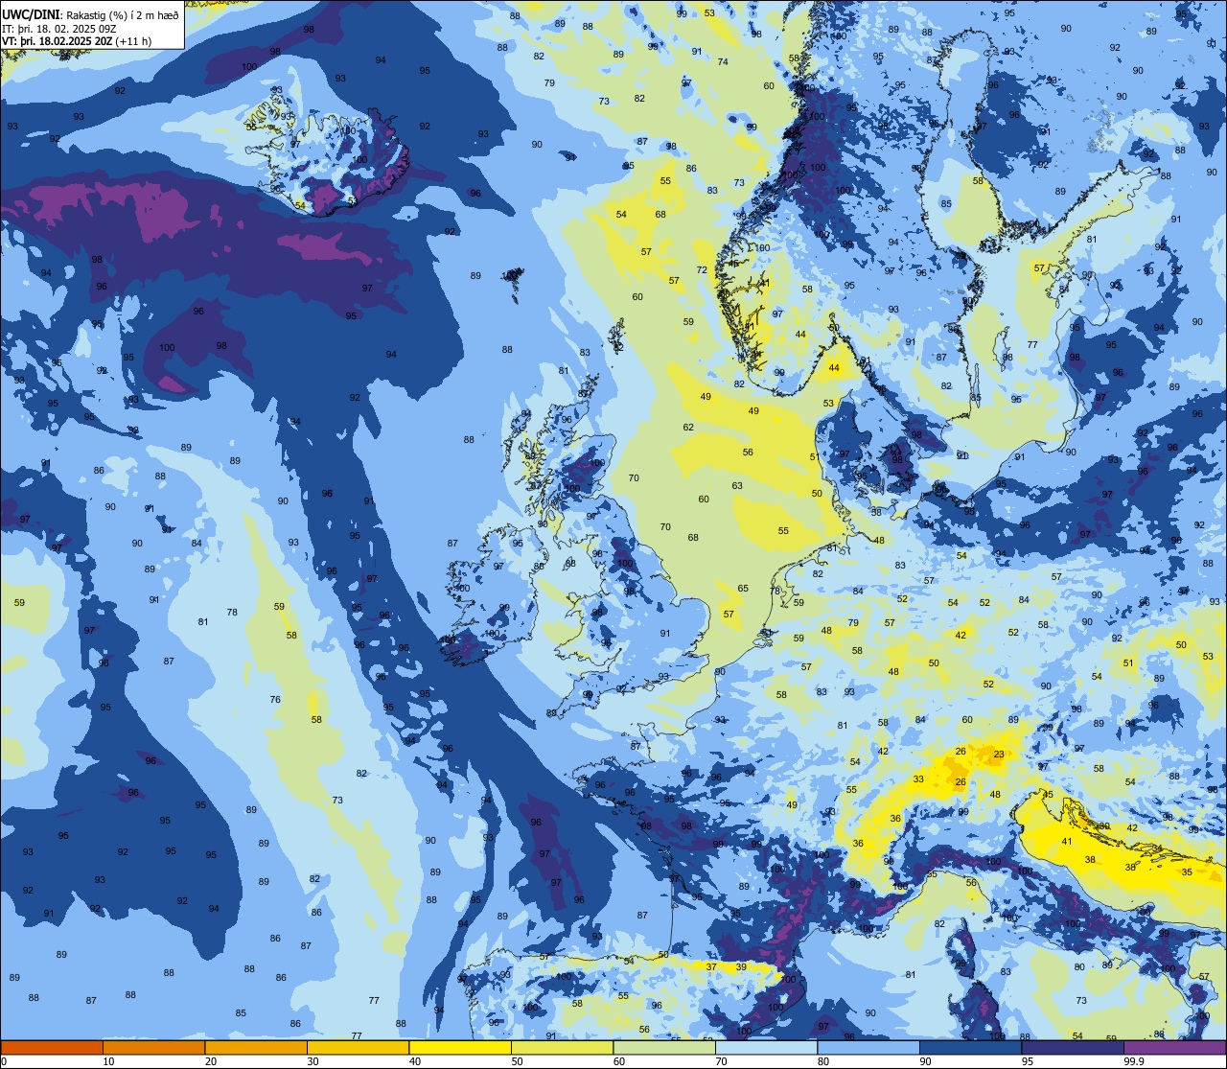Select the 30–40% golden legend swatch
This screenshot has height=1069, width=1227.
358,1047
